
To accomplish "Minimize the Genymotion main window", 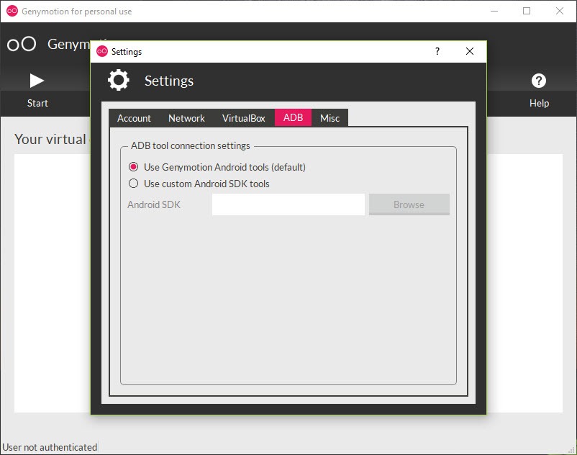I will 494,11.
